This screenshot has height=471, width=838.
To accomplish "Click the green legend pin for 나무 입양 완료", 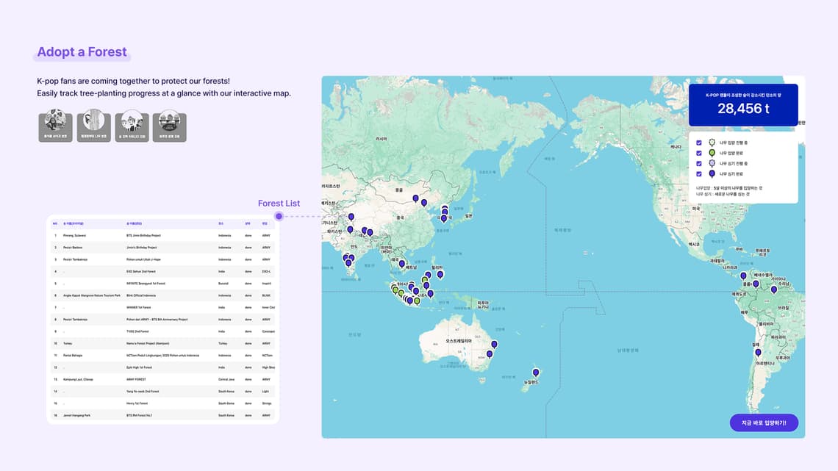I will [x=712, y=153].
